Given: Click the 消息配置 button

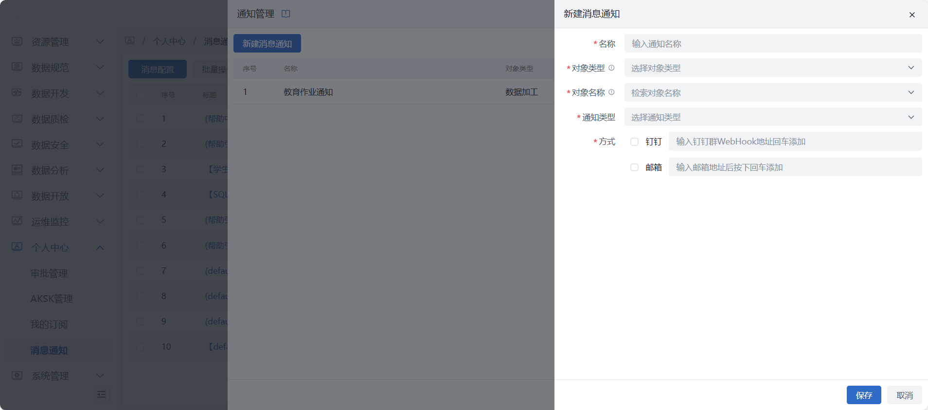Looking at the screenshot, I should tap(158, 69).
